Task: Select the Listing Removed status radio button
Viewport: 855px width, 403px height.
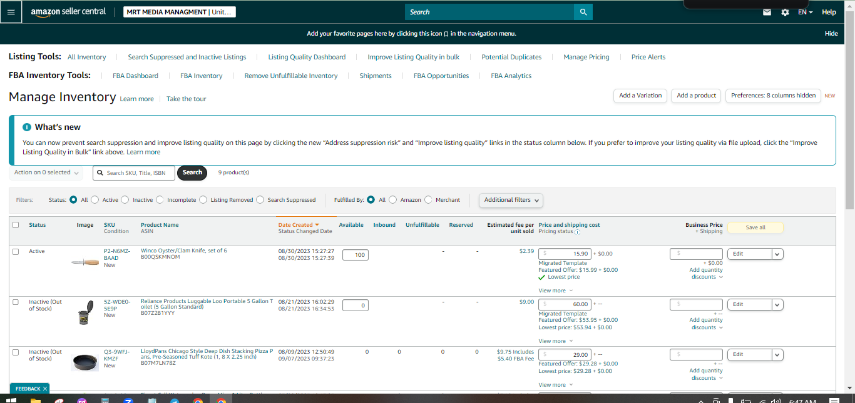Action: (203, 200)
